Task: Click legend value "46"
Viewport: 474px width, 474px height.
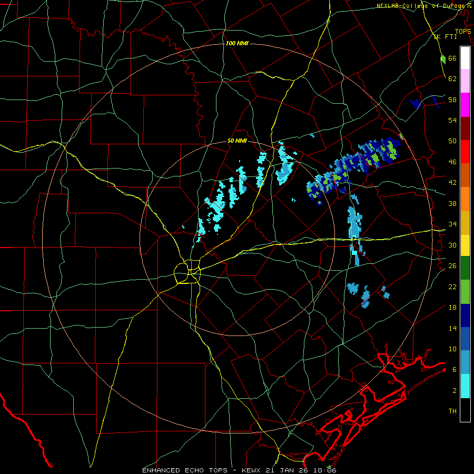Action: (452, 162)
